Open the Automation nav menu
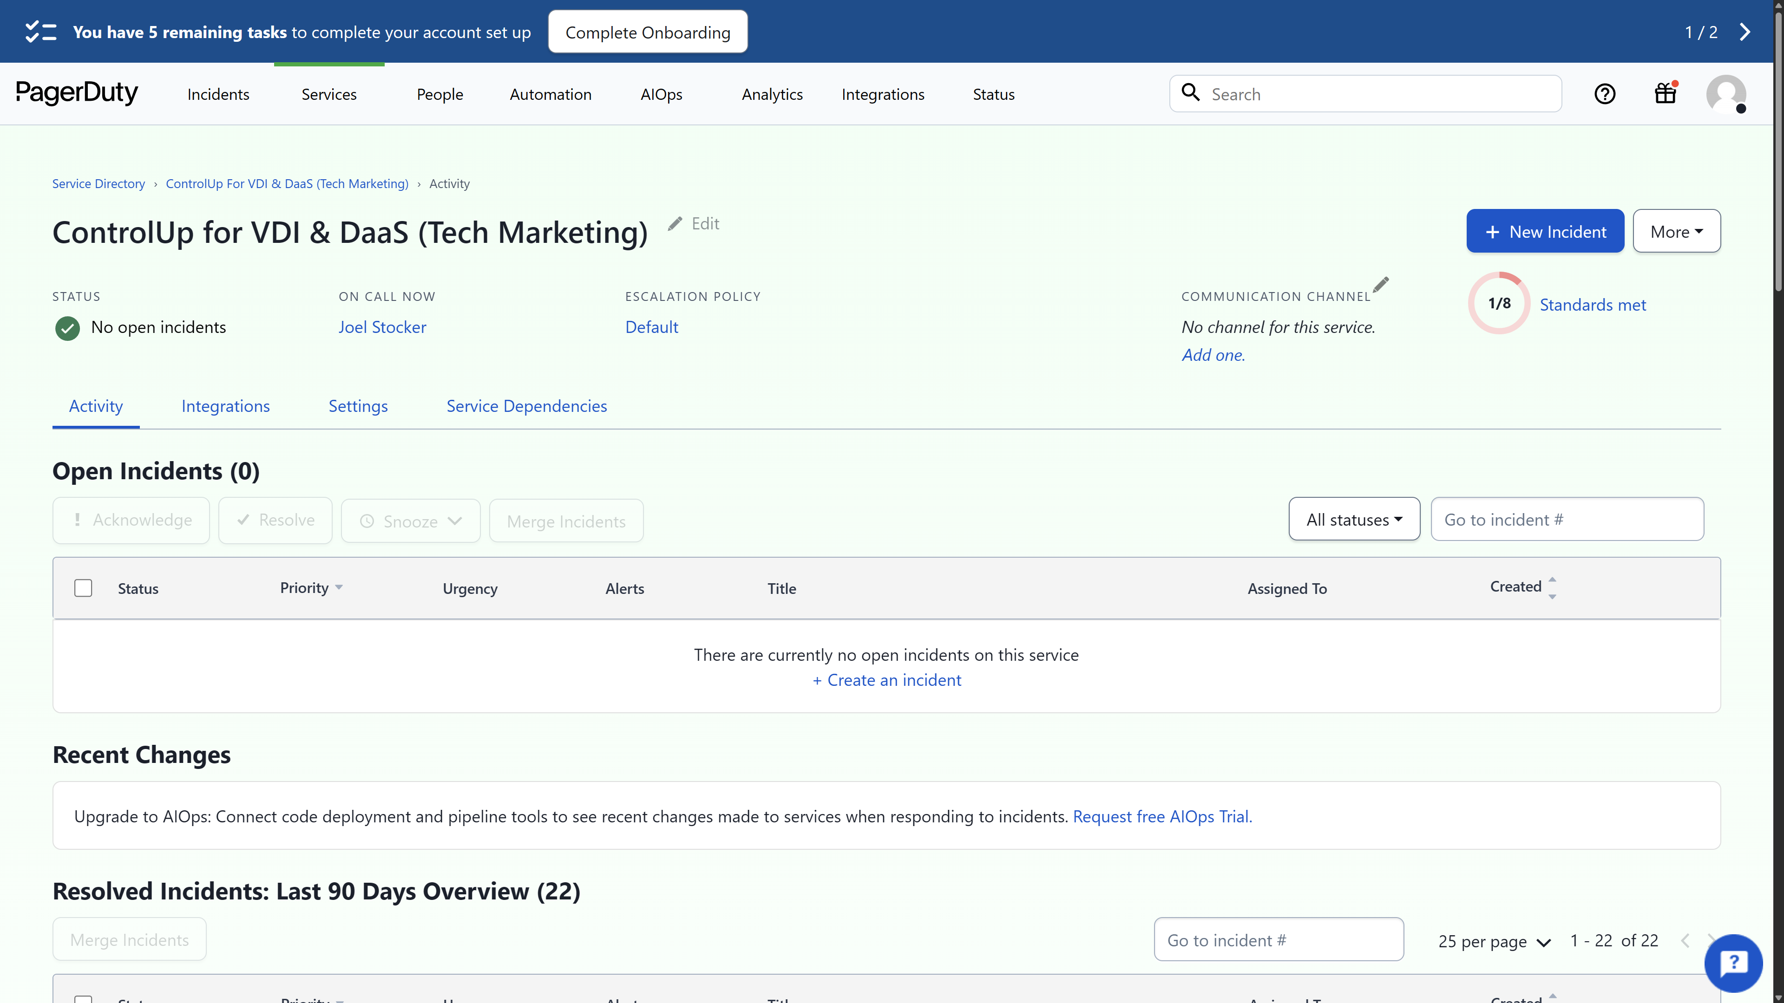1784x1003 pixels. click(551, 94)
